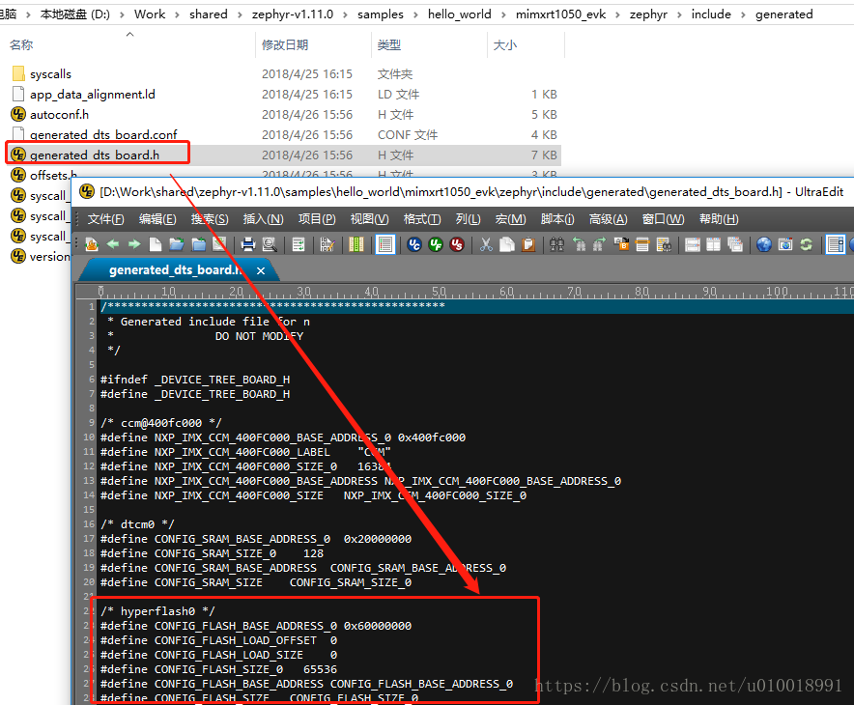Click the Print icon in the toolbar
Image resolution: width=854 pixels, height=705 pixels.
pyautogui.click(x=248, y=244)
